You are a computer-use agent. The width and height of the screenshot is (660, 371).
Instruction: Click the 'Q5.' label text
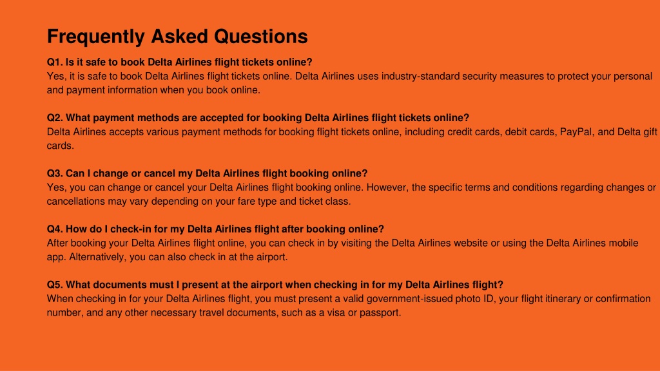[55, 285]
